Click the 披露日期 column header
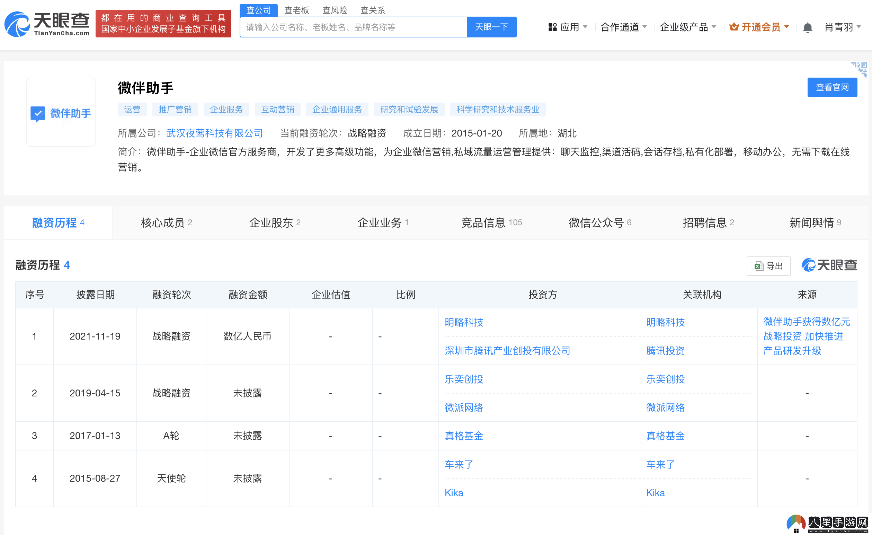The width and height of the screenshot is (872, 535). point(95,295)
